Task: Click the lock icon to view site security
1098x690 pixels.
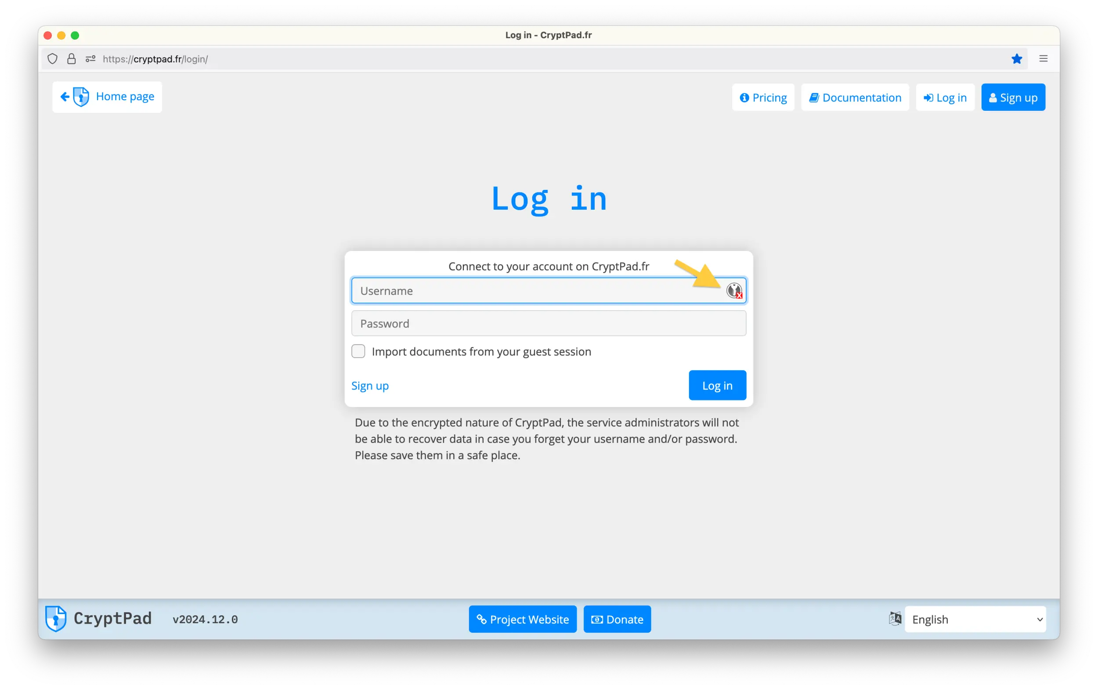Action: 71,58
